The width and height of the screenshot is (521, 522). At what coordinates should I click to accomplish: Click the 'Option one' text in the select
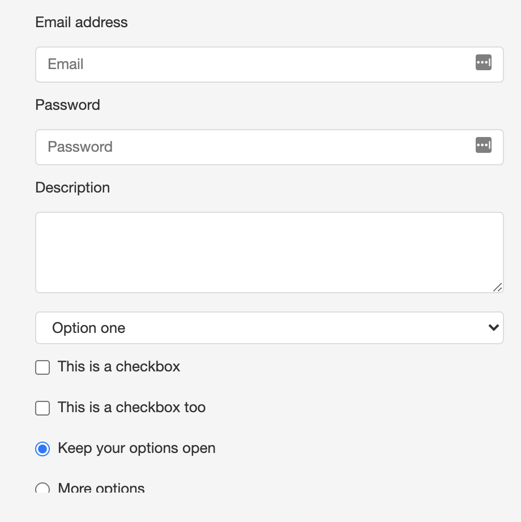[x=88, y=328]
